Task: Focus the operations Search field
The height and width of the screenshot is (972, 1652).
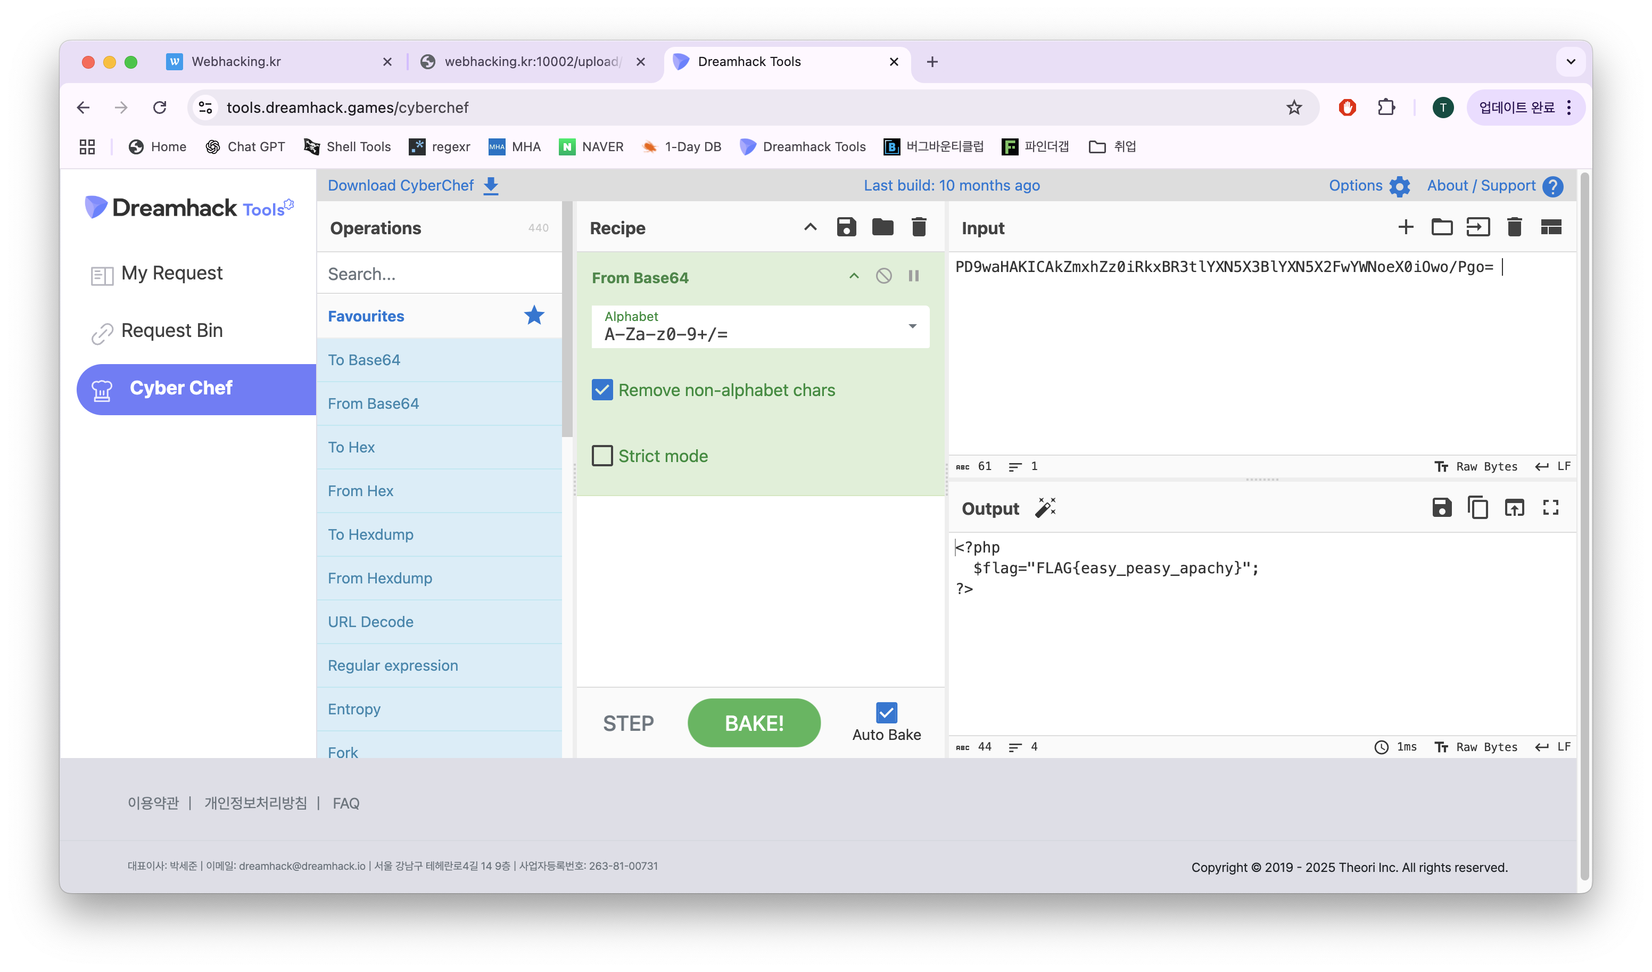Action: [x=439, y=274]
